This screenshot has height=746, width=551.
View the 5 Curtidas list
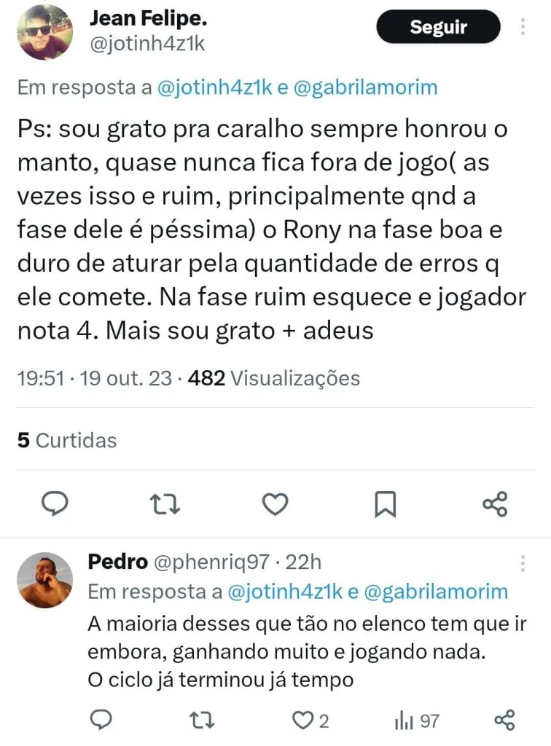pyautogui.click(x=67, y=441)
